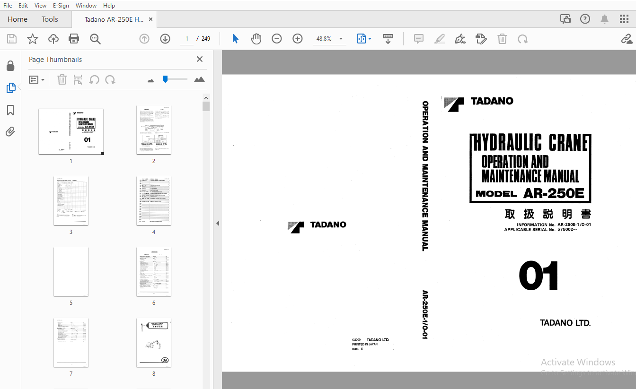The width and height of the screenshot is (636, 389).
Task: Upload file with the cloud arrow icon
Action: pos(53,39)
